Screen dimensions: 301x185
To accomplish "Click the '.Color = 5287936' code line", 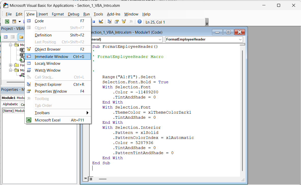I will tap(133, 143).
